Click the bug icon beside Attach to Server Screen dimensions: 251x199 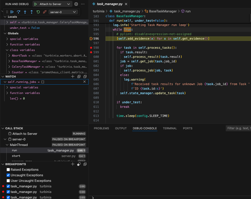click(x=10, y=134)
